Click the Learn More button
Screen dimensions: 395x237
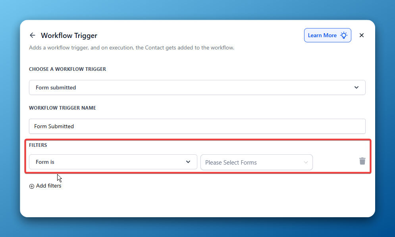point(328,35)
